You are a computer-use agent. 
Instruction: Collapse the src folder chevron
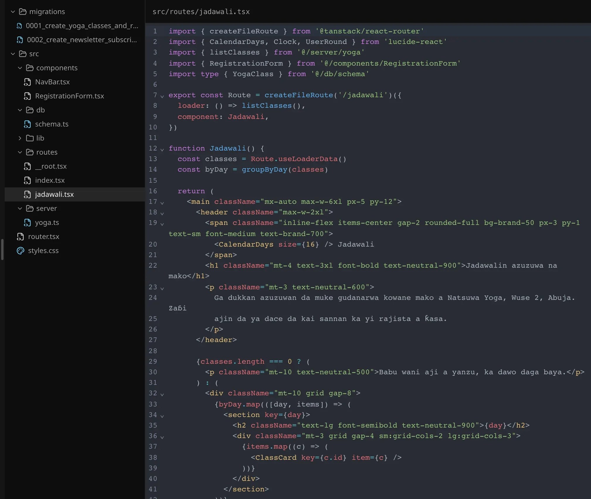pyautogui.click(x=13, y=54)
